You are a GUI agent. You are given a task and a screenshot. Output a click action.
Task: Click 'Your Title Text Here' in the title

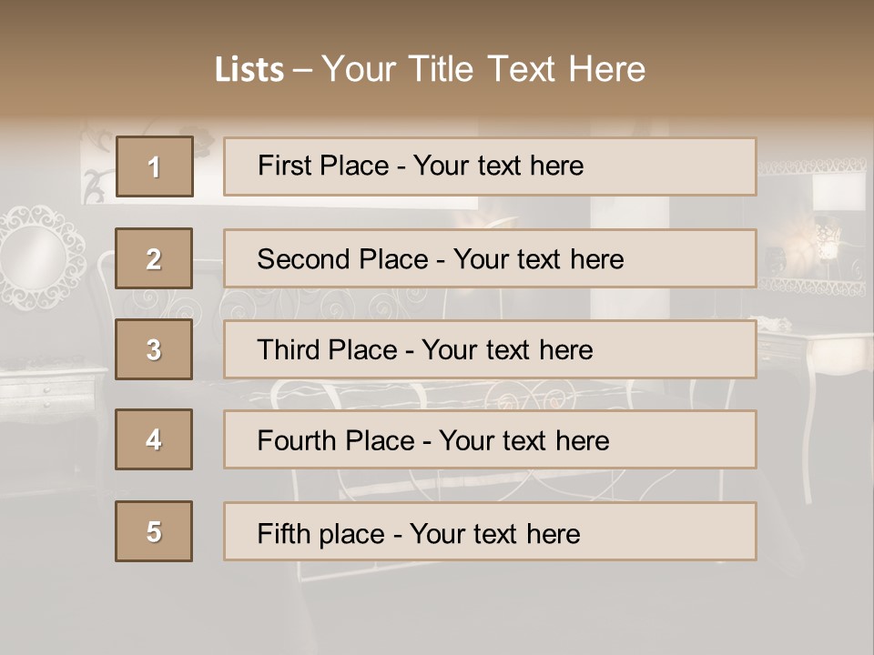[x=483, y=69]
